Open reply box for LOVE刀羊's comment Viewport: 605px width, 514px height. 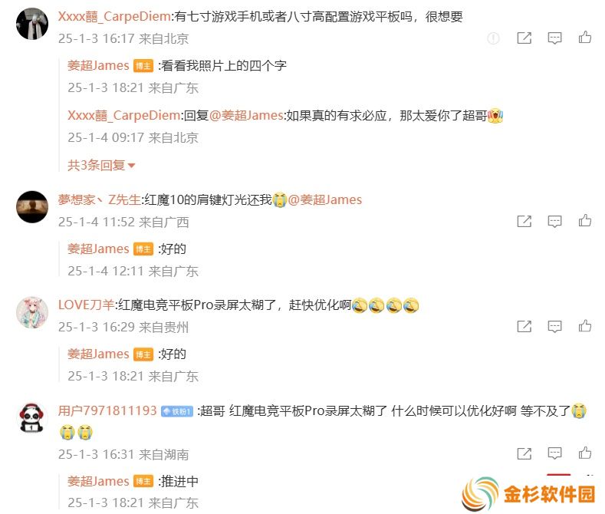pyautogui.click(x=554, y=327)
